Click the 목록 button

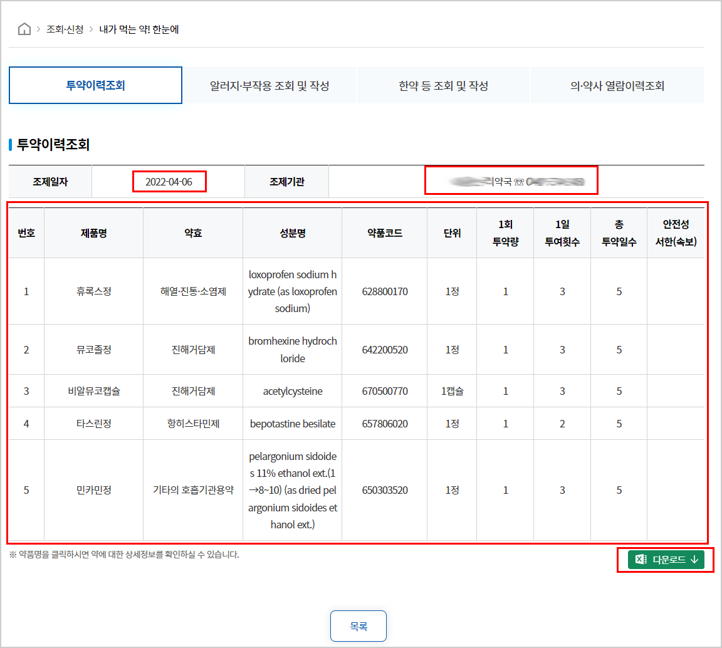click(x=358, y=625)
